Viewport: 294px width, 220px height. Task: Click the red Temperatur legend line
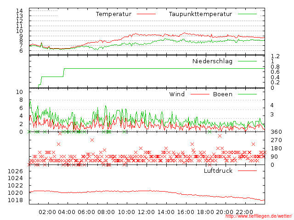click(x=146, y=14)
